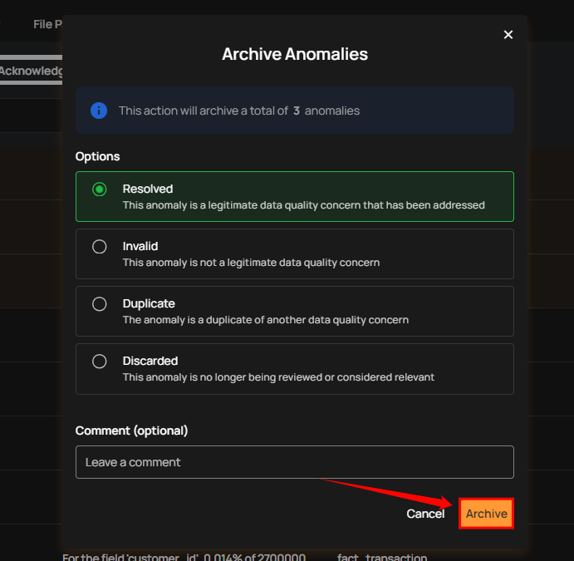
Task: Click the 'no longer being reviewed' description
Action: pyautogui.click(x=278, y=377)
